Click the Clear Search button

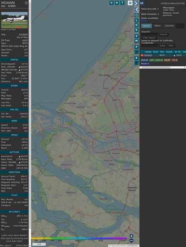(149, 37)
